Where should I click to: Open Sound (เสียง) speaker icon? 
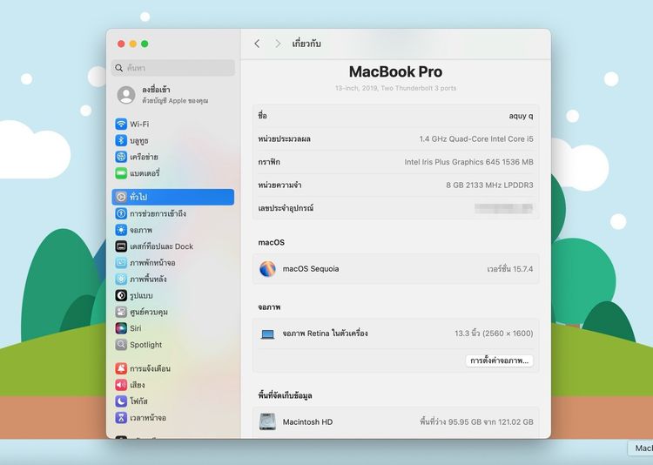click(121, 385)
